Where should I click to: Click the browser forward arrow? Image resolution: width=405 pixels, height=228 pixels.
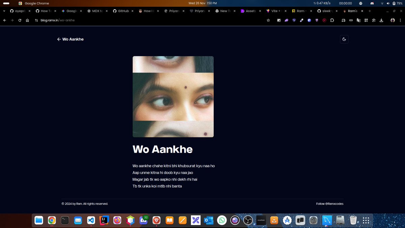(x=12, y=20)
